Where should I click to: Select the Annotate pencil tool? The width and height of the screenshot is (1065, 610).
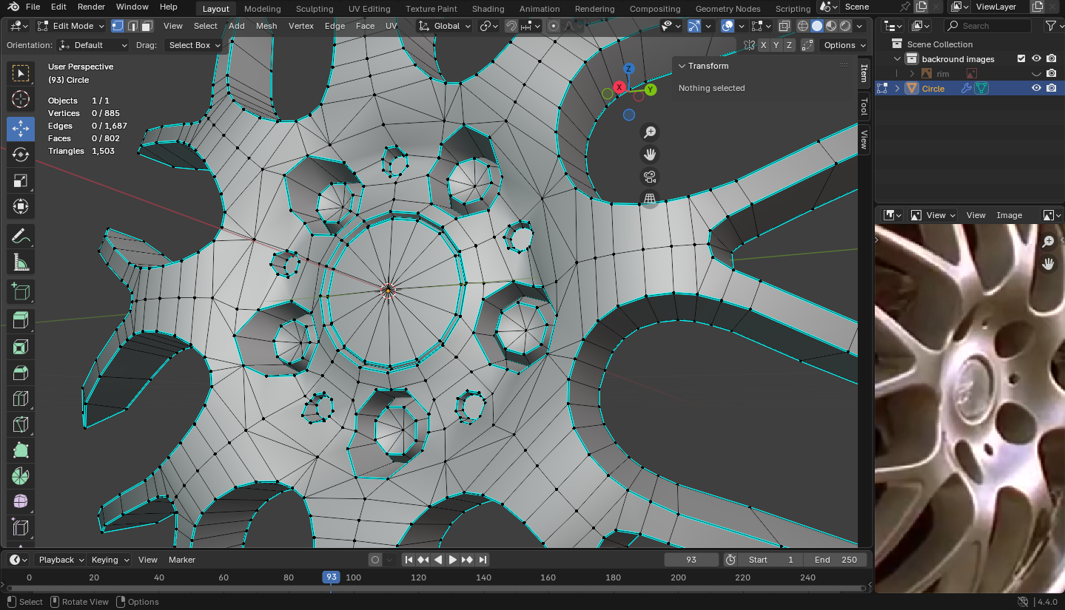pyautogui.click(x=21, y=237)
